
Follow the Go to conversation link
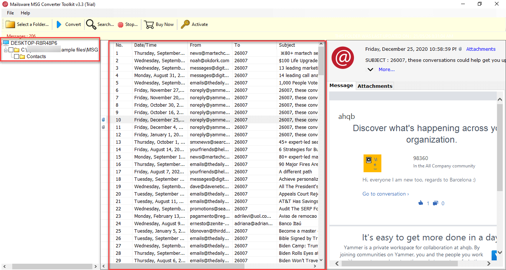tap(386, 194)
